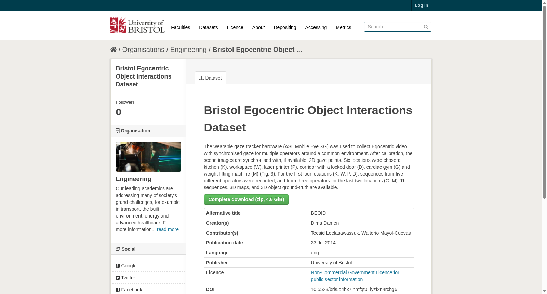Click the Engineering organisation image
Screen dimensions: 547x294
[148, 157]
